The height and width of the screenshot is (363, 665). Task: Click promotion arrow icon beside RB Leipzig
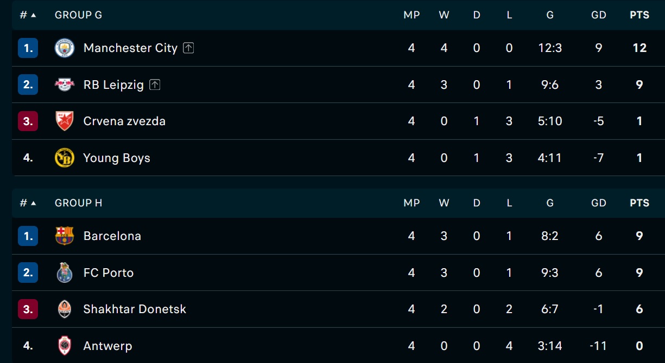click(x=155, y=85)
